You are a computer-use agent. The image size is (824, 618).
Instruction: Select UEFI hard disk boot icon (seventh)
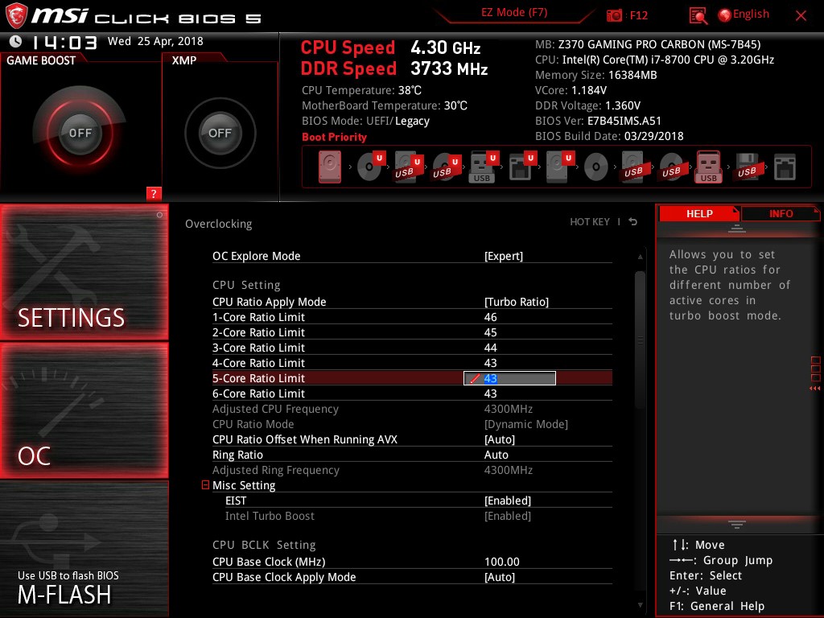pyautogui.click(x=559, y=167)
